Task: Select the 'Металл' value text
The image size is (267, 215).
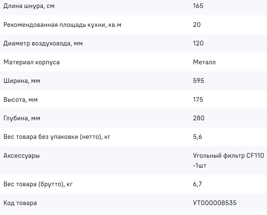Action: [204, 62]
